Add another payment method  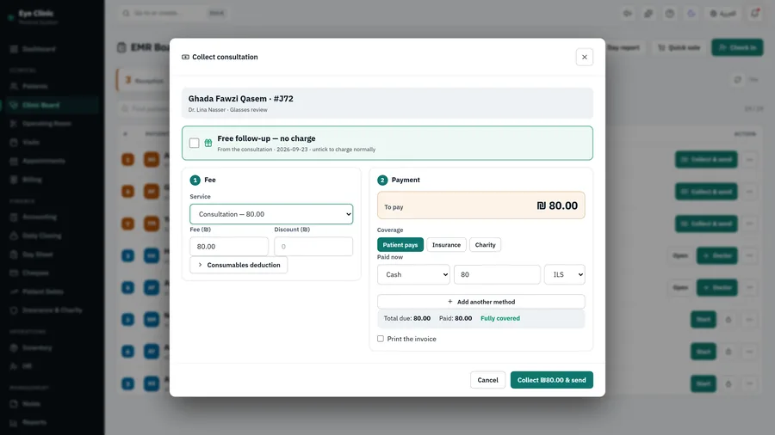coord(480,302)
